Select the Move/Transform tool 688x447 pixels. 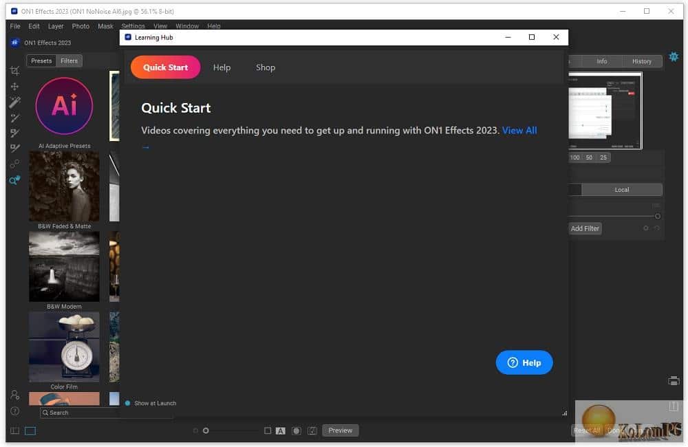(14, 87)
